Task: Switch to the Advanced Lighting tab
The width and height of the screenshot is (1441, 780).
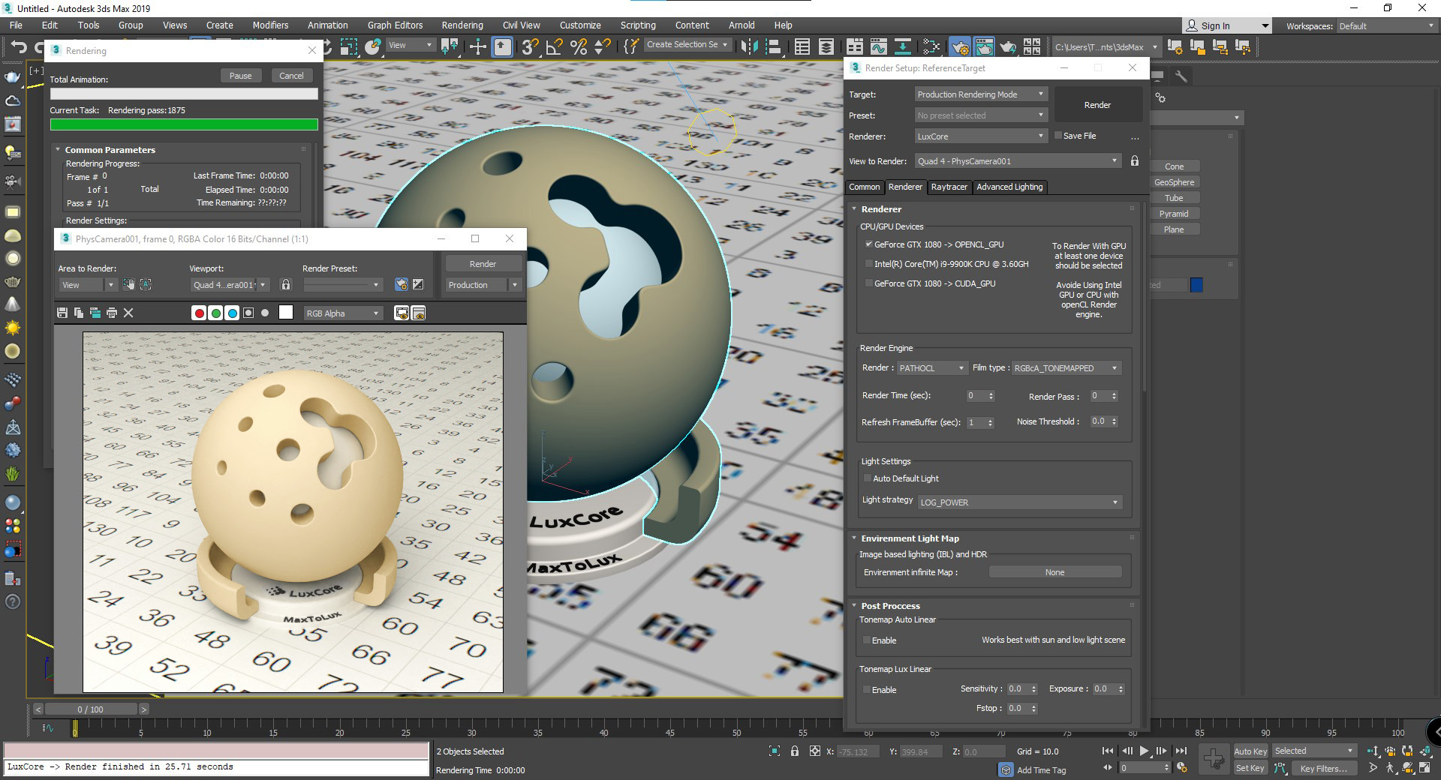Action: point(1009,187)
